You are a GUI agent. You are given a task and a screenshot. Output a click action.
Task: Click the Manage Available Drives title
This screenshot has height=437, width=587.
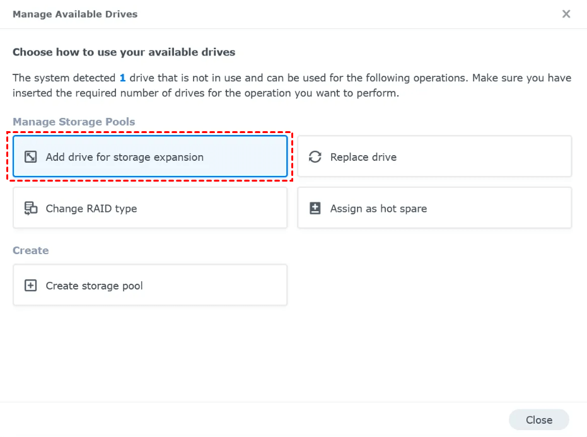[74, 14]
